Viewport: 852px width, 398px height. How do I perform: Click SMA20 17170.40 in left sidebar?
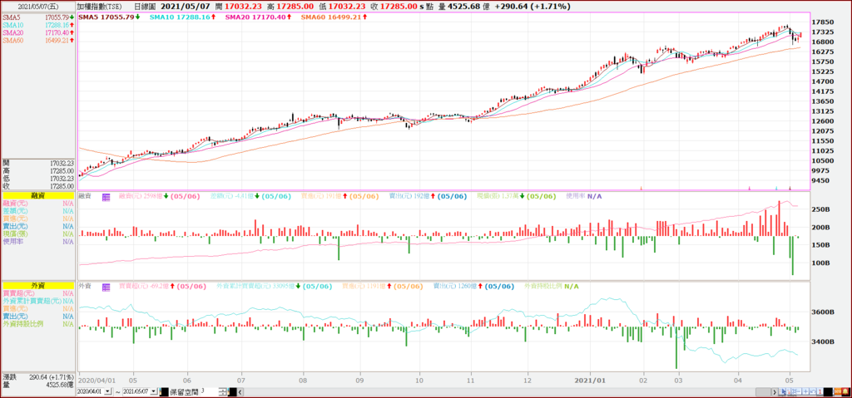[38, 32]
